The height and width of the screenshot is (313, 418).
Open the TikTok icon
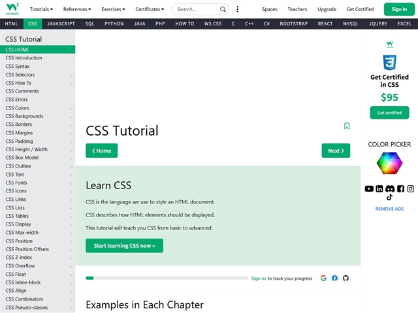click(389, 197)
